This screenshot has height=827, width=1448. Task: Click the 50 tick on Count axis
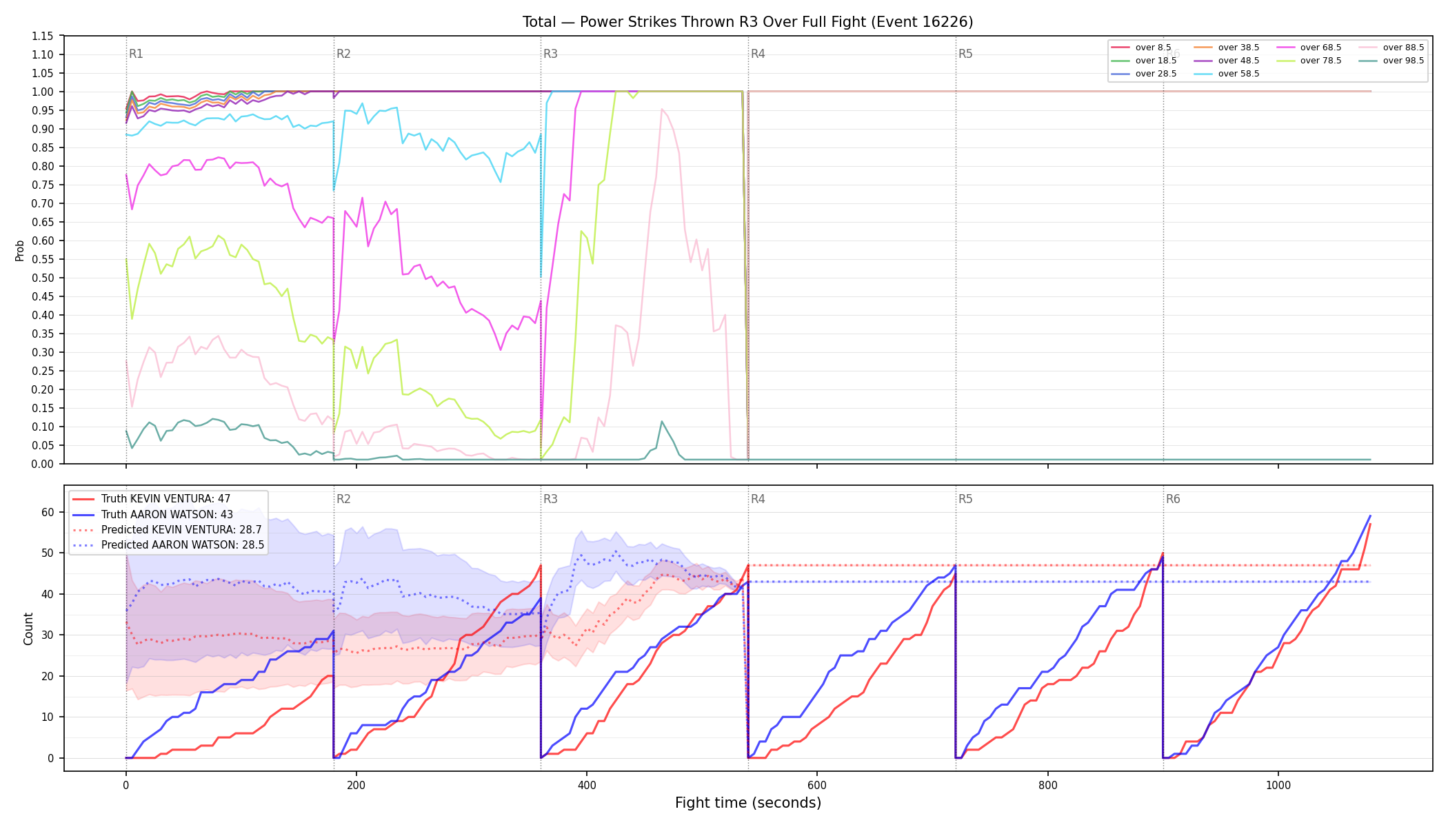[x=48, y=553]
